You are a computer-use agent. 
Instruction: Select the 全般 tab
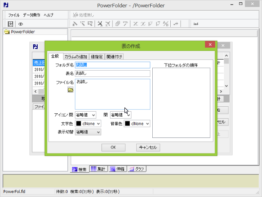(x=55, y=56)
